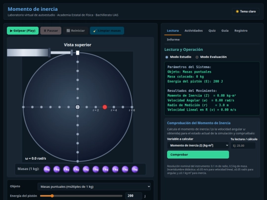Open the Actividades tab
This screenshot has height=200, width=267.
click(194, 31)
